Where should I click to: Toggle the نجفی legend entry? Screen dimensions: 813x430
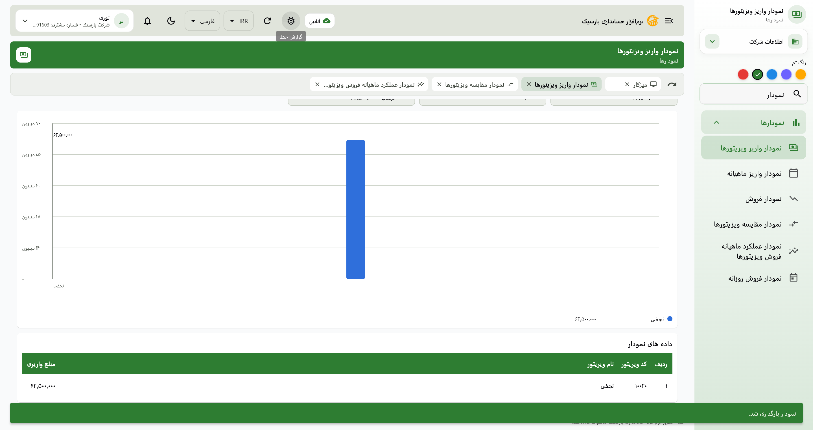[661, 319]
